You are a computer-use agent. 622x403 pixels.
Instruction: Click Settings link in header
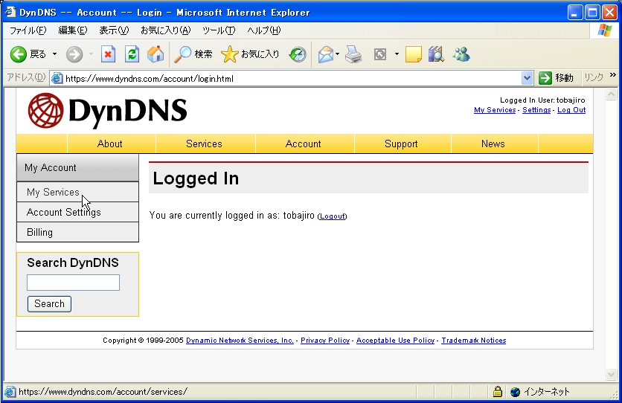[x=536, y=110]
